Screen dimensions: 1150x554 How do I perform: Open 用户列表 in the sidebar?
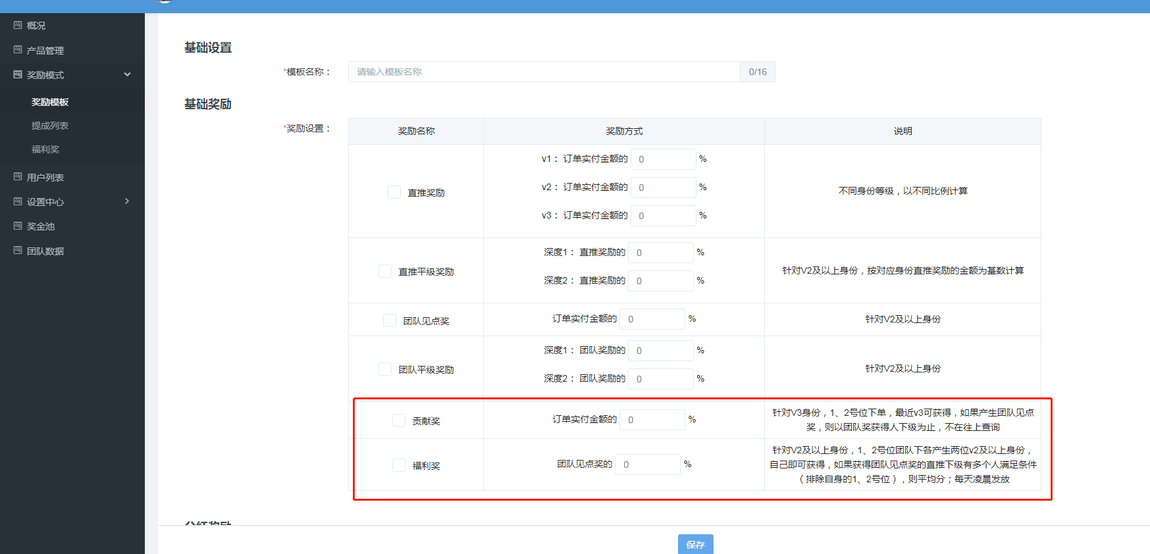pos(45,178)
